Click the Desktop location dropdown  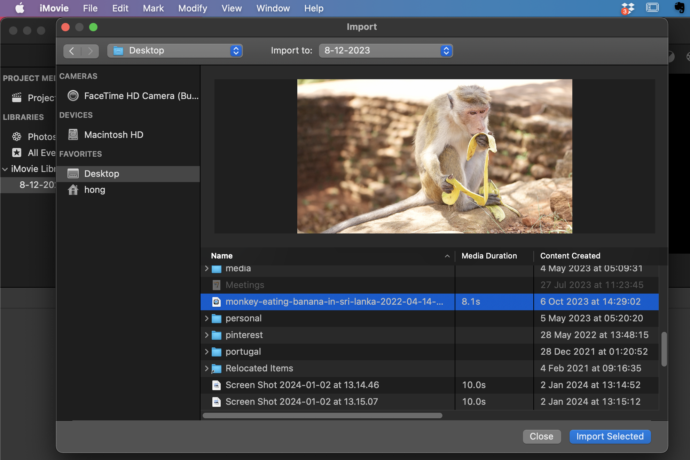click(175, 50)
